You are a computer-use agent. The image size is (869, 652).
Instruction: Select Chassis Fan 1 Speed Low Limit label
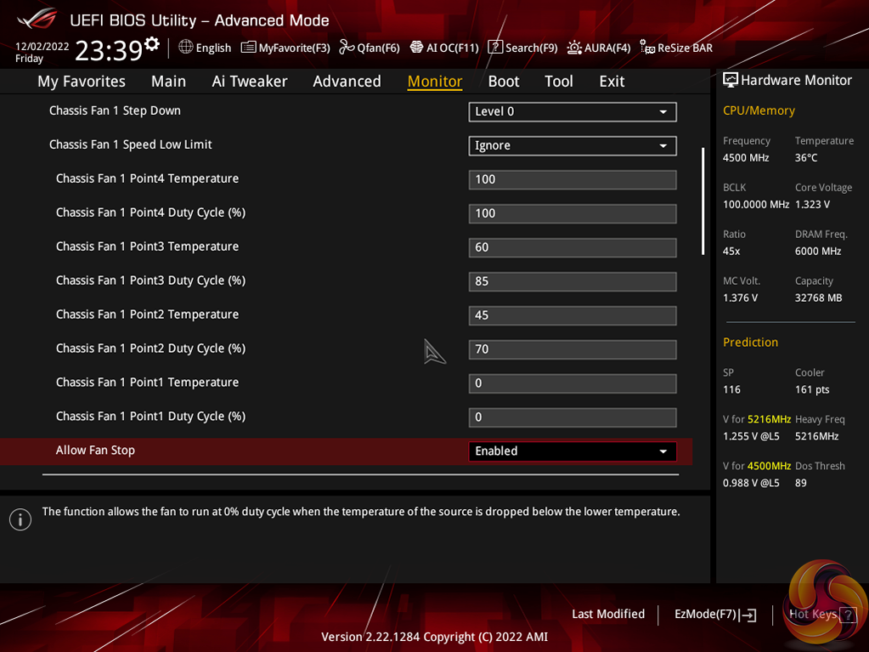130,145
